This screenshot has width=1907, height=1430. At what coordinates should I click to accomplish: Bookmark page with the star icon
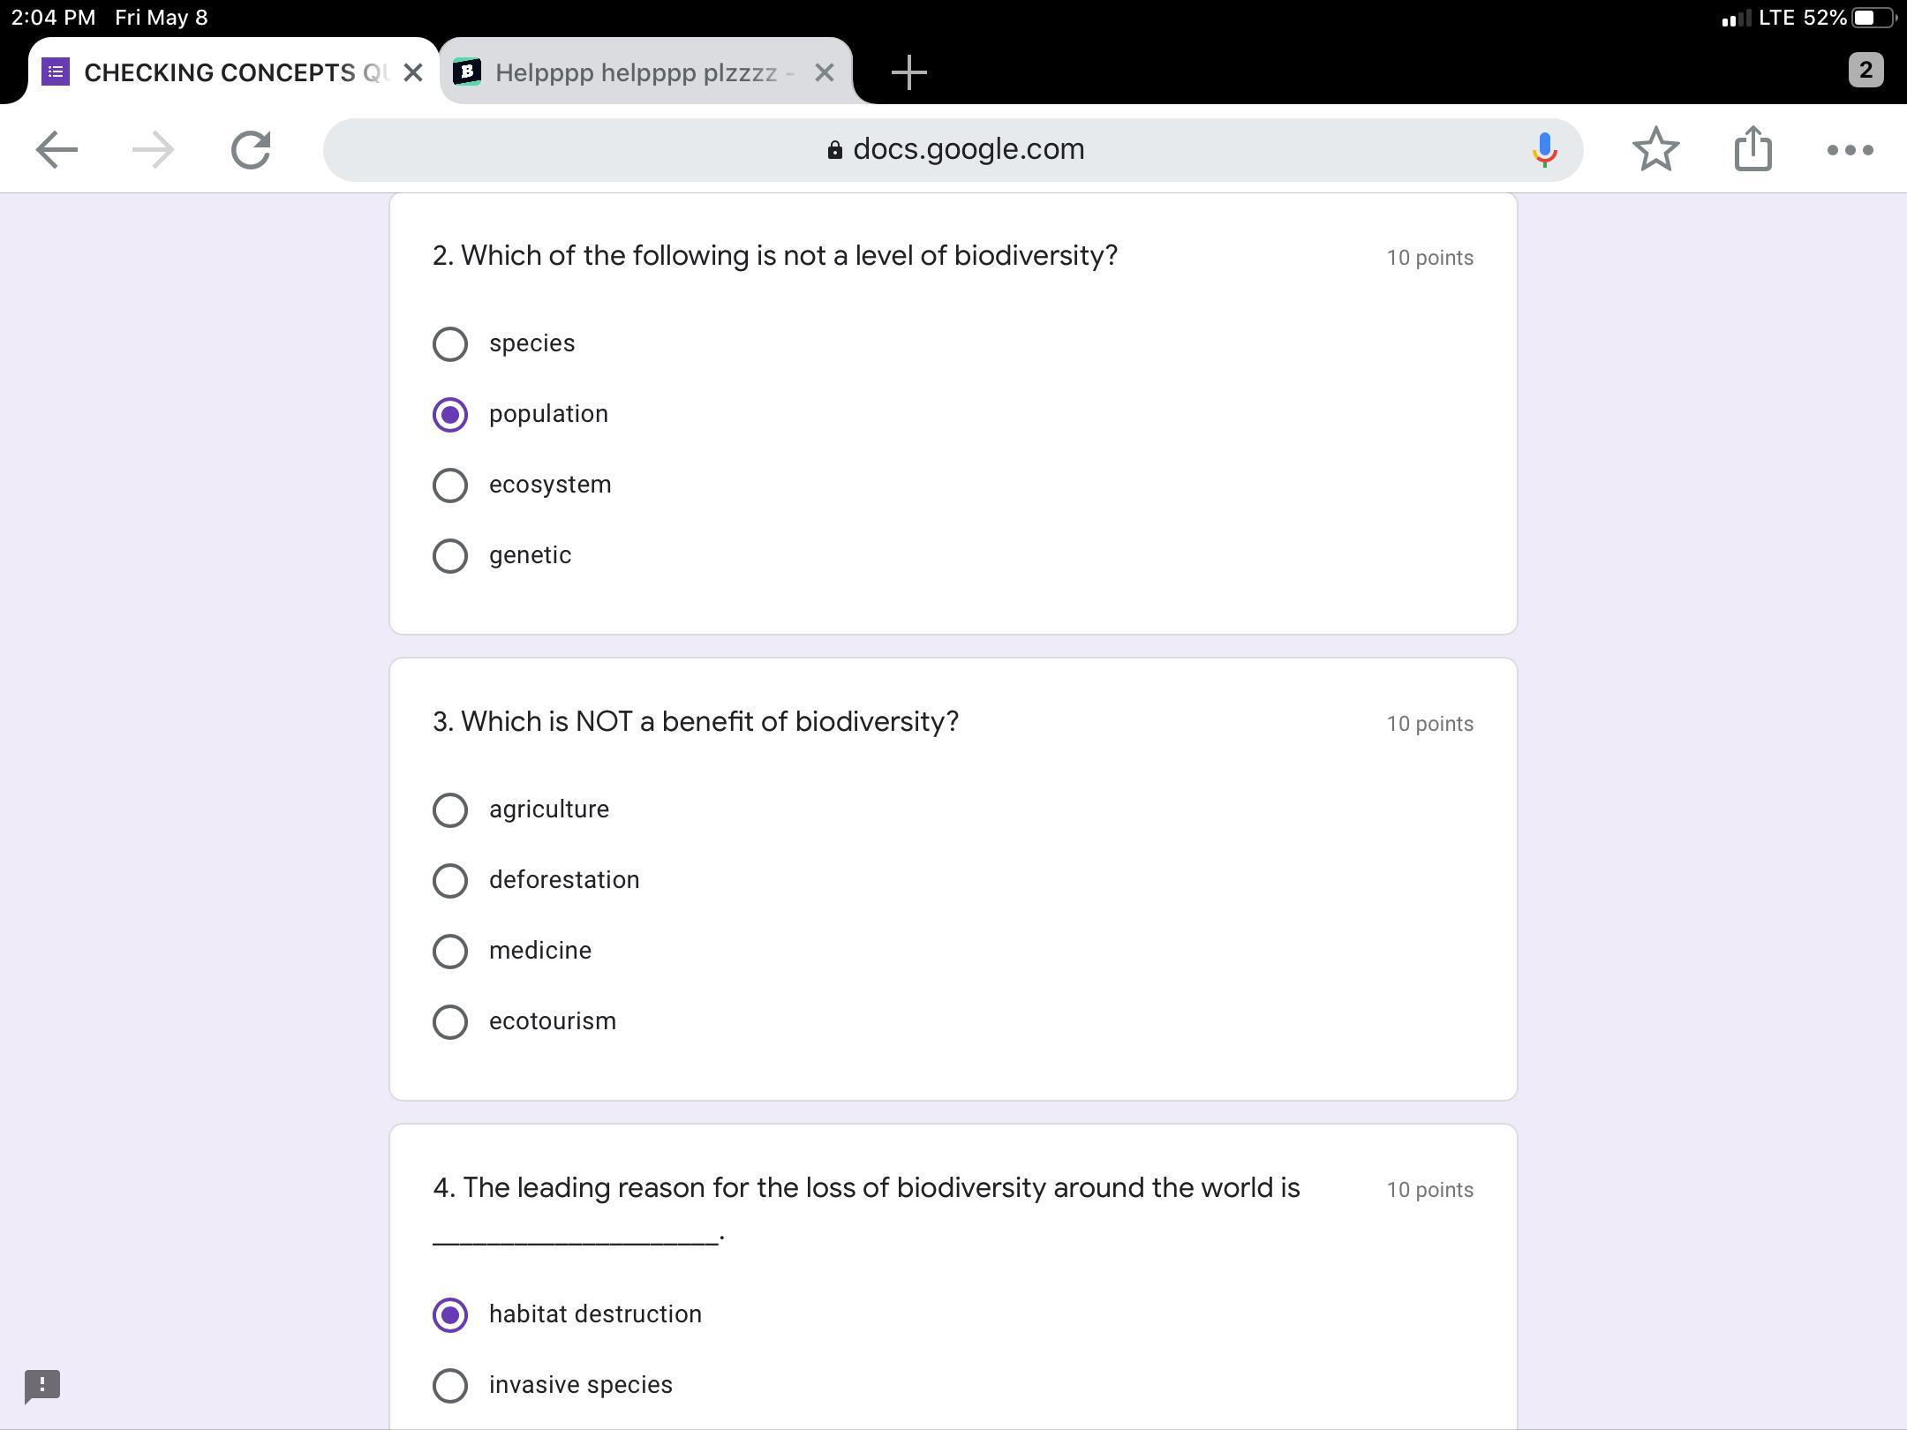pyautogui.click(x=1655, y=150)
